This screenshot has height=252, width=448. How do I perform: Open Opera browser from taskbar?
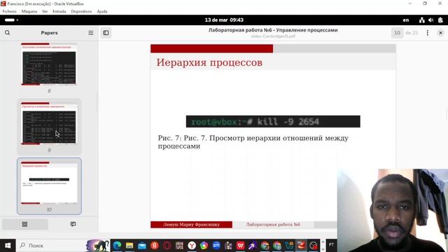click(167, 246)
